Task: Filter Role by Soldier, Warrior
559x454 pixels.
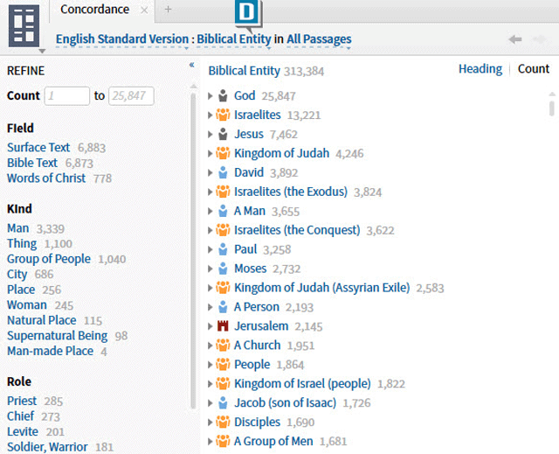Action: (x=47, y=447)
